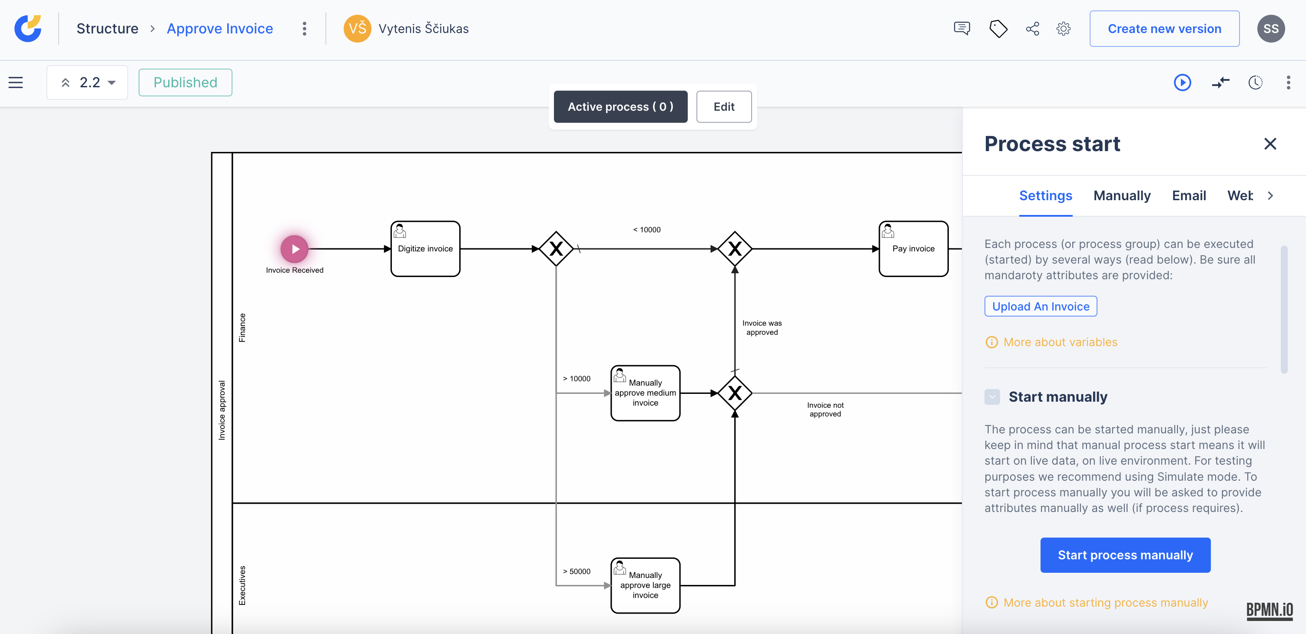Screen dimensions: 1306x634
Task: Open the version 2.2 dropdown
Action: [87, 82]
